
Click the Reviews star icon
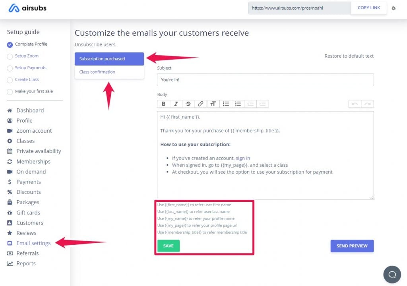click(x=10, y=233)
